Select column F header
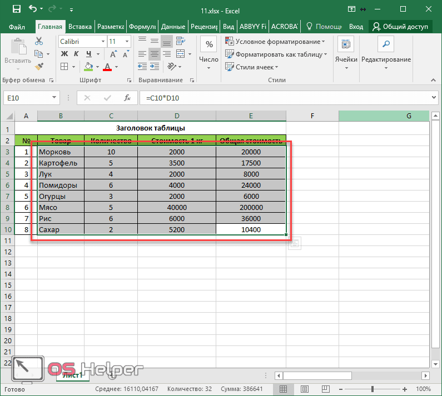442x396 pixels. point(312,116)
